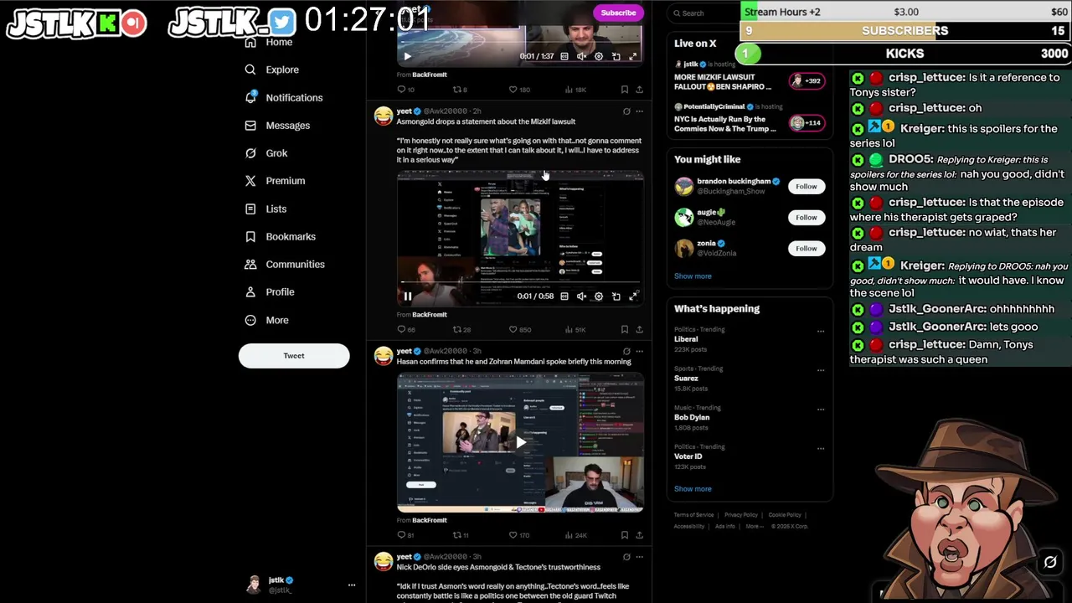The height and width of the screenshot is (603, 1072).
Task: Bookmark the Hasan Zohran Mamdani tweet
Action: (624, 535)
